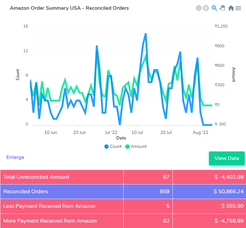Click the ₹1,200 right axis label
Image resolution: width=246 pixels, height=228 pixels.
221,26
